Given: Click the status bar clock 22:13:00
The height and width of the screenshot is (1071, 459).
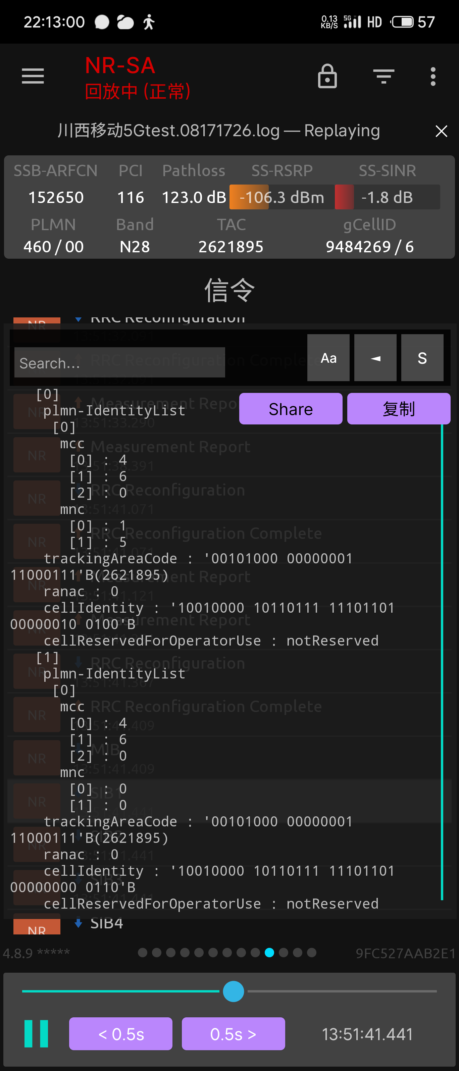Looking at the screenshot, I should [x=54, y=21].
